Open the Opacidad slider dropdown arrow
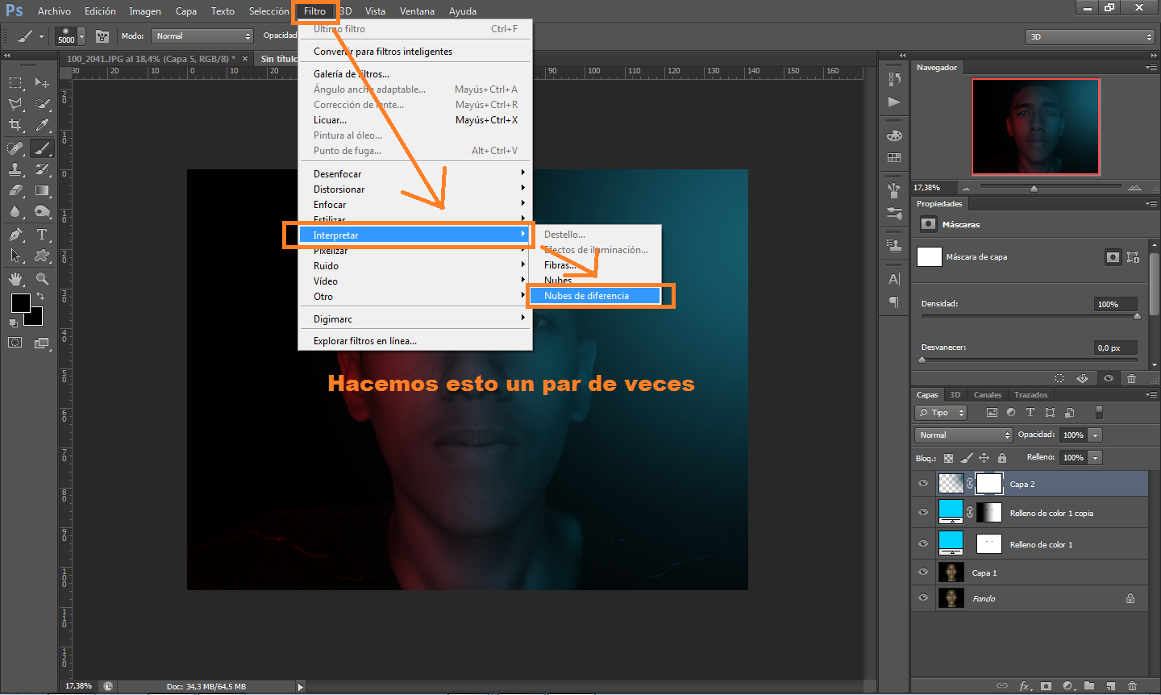The width and height of the screenshot is (1161, 695). tap(1095, 435)
